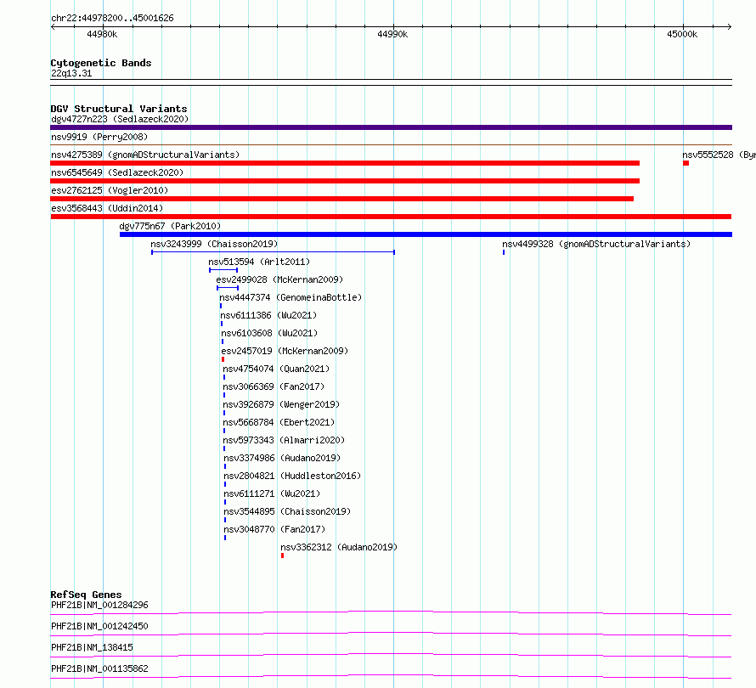
Task: Select the blue nsv3243999 span line
Action: coord(273,252)
